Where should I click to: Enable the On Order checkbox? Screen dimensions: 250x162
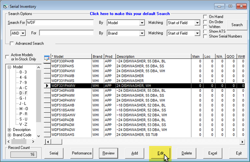(x=205, y=22)
